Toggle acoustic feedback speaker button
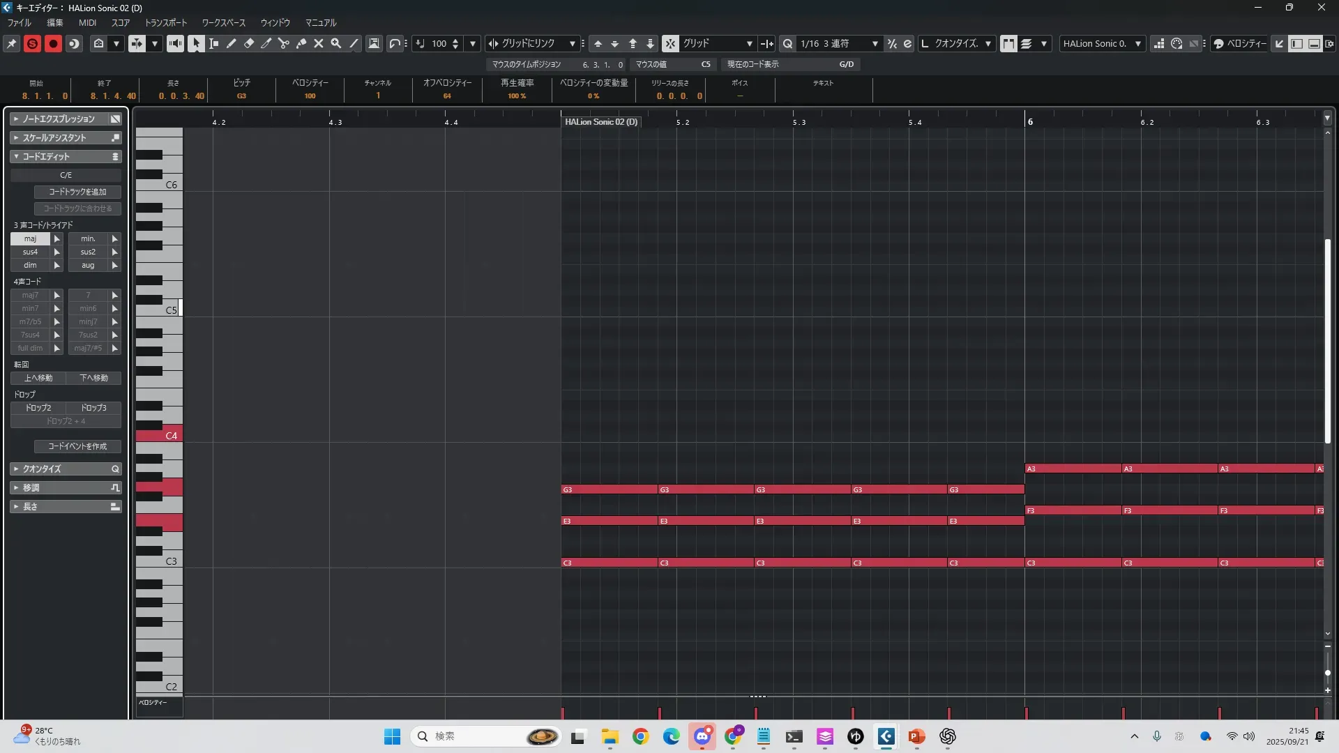The width and height of the screenshot is (1339, 753). (x=175, y=43)
